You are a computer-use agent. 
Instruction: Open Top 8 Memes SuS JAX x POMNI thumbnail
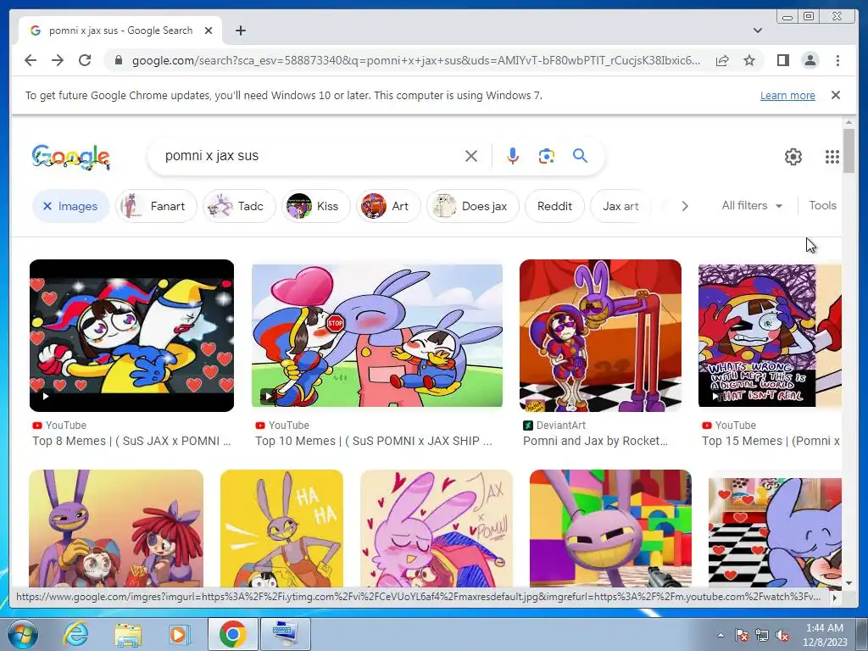(131, 336)
